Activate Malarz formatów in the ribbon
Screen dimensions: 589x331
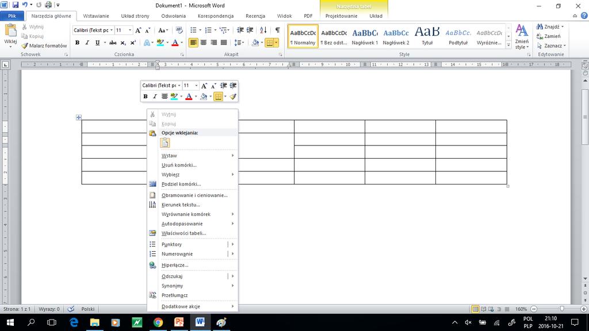coord(44,46)
